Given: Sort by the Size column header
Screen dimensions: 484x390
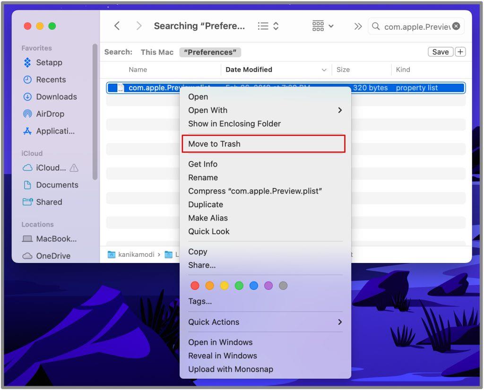Looking at the screenshot, I should click(343, 70).
